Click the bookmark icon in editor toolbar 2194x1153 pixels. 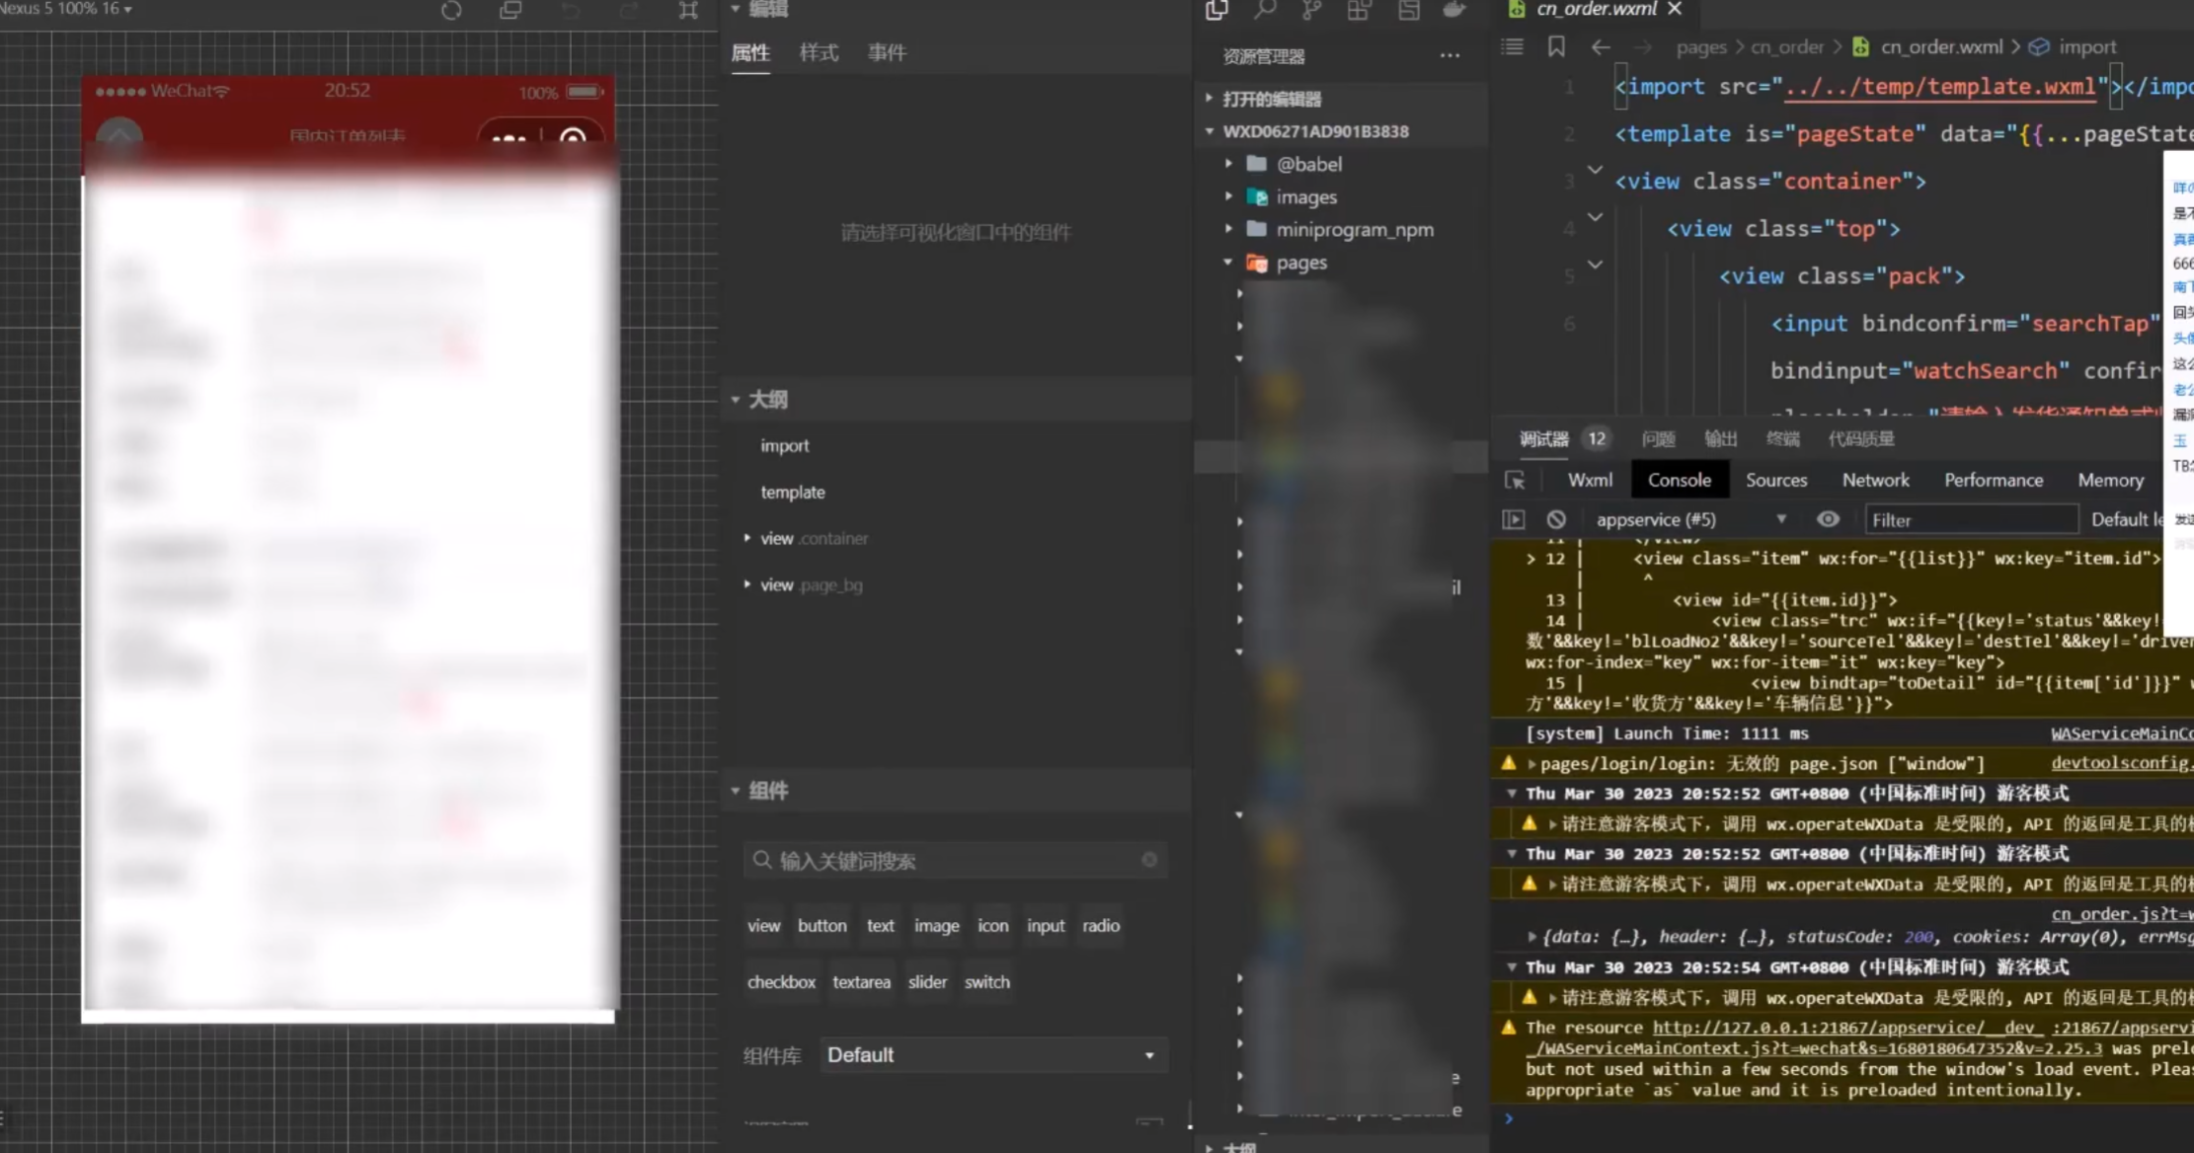point(1556,46)
